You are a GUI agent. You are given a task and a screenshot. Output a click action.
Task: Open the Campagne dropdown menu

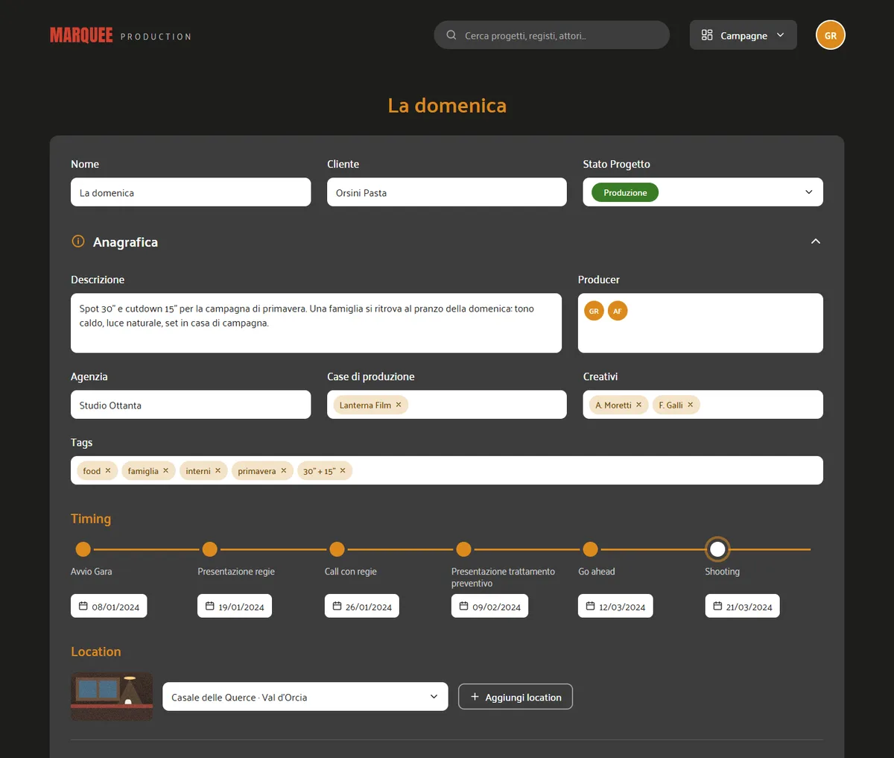point(743,35)
